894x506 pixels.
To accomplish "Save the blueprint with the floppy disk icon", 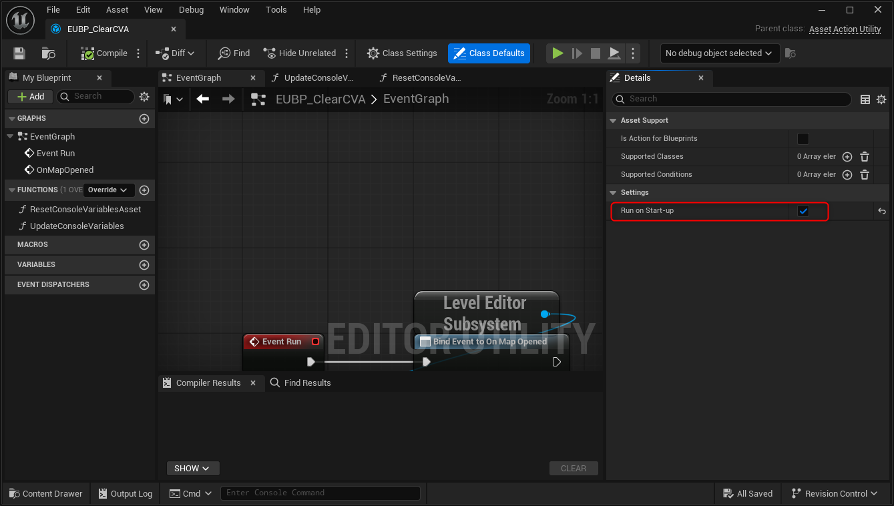I will (19, 53).
